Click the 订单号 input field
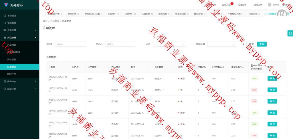This screenshot has height=139, width=293. click(70, 44)
